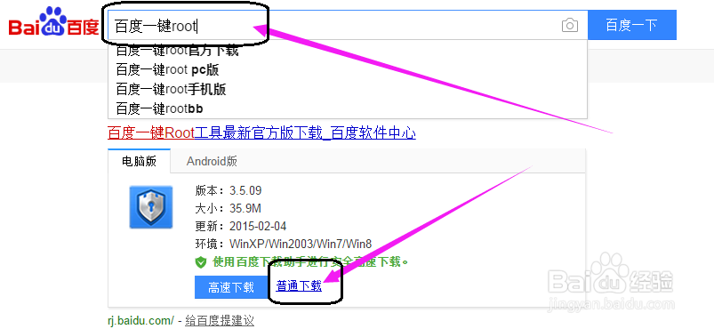Screen dimensions: 714x329
Task: Open camera image search icon
Action: pyautogui.click(x=570, y=25)
